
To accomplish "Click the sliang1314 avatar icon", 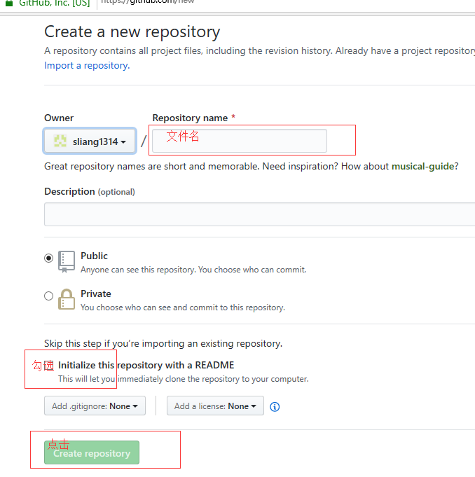I will (x=60, y=141).
